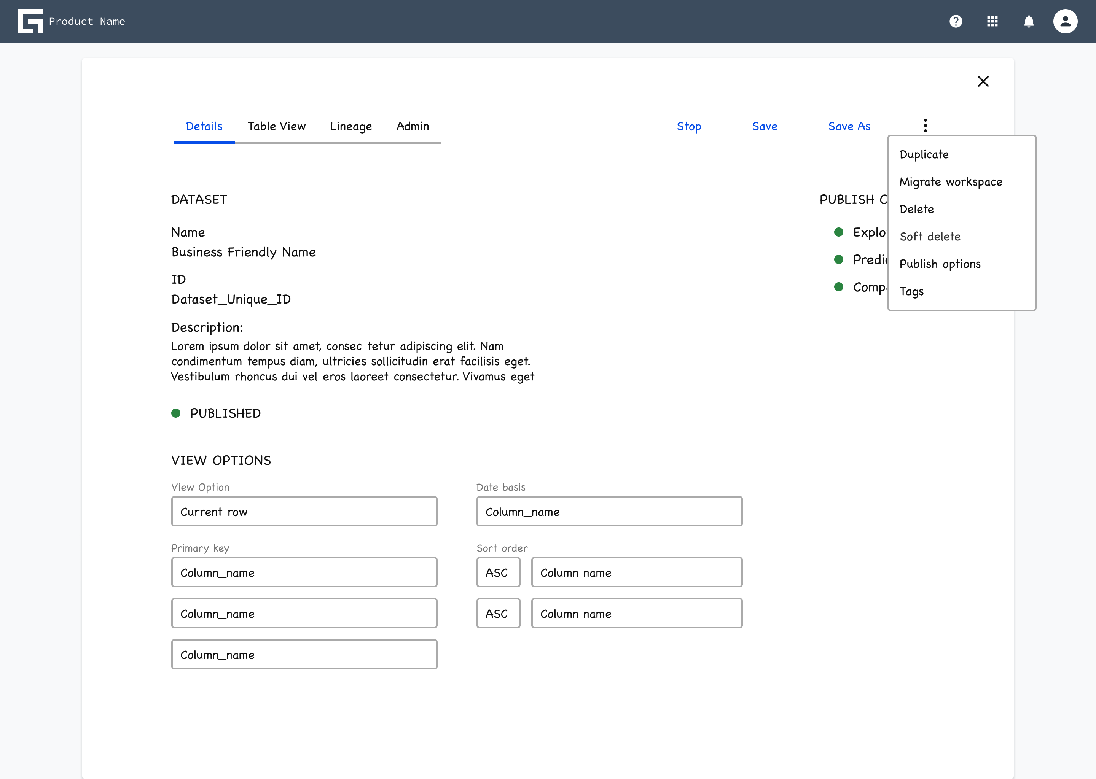This screenshot has height=779, width=1096.
Task: Open the second Sort order ASC field
Action: [x=498, y=614]
